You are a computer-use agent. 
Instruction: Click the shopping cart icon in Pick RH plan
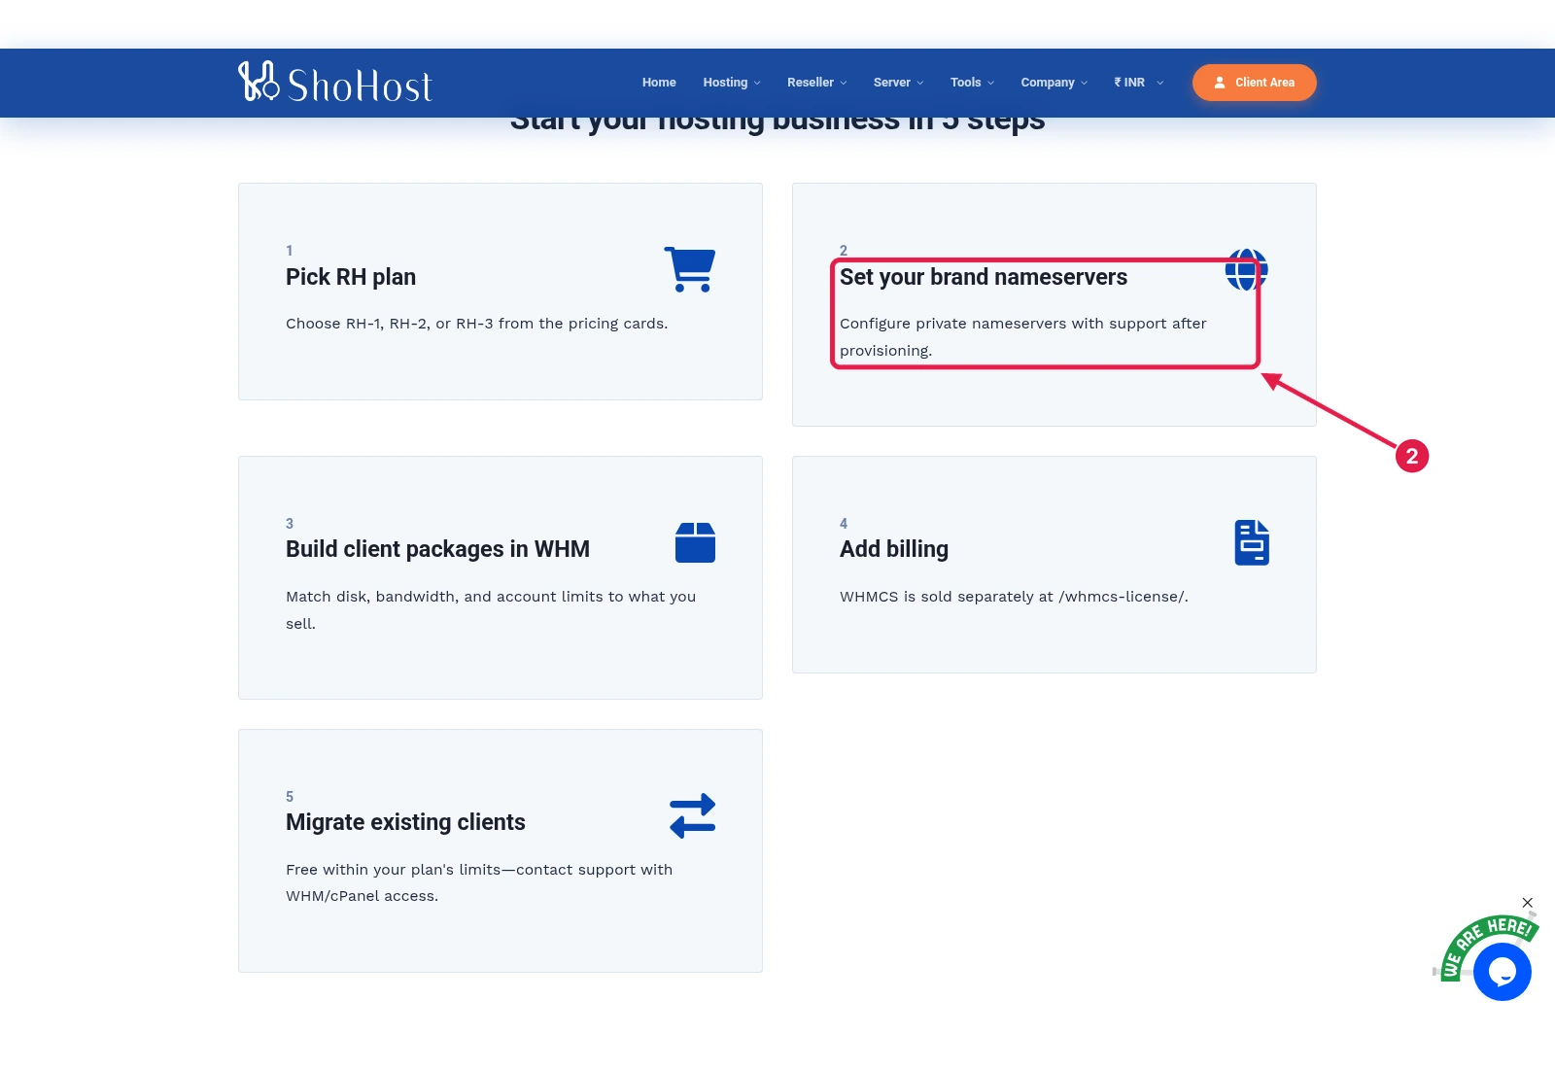click(x=690, y=269)
